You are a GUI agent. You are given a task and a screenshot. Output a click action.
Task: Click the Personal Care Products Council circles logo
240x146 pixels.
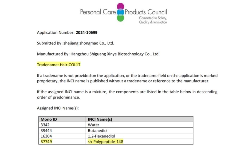click(x=120, y=12)
